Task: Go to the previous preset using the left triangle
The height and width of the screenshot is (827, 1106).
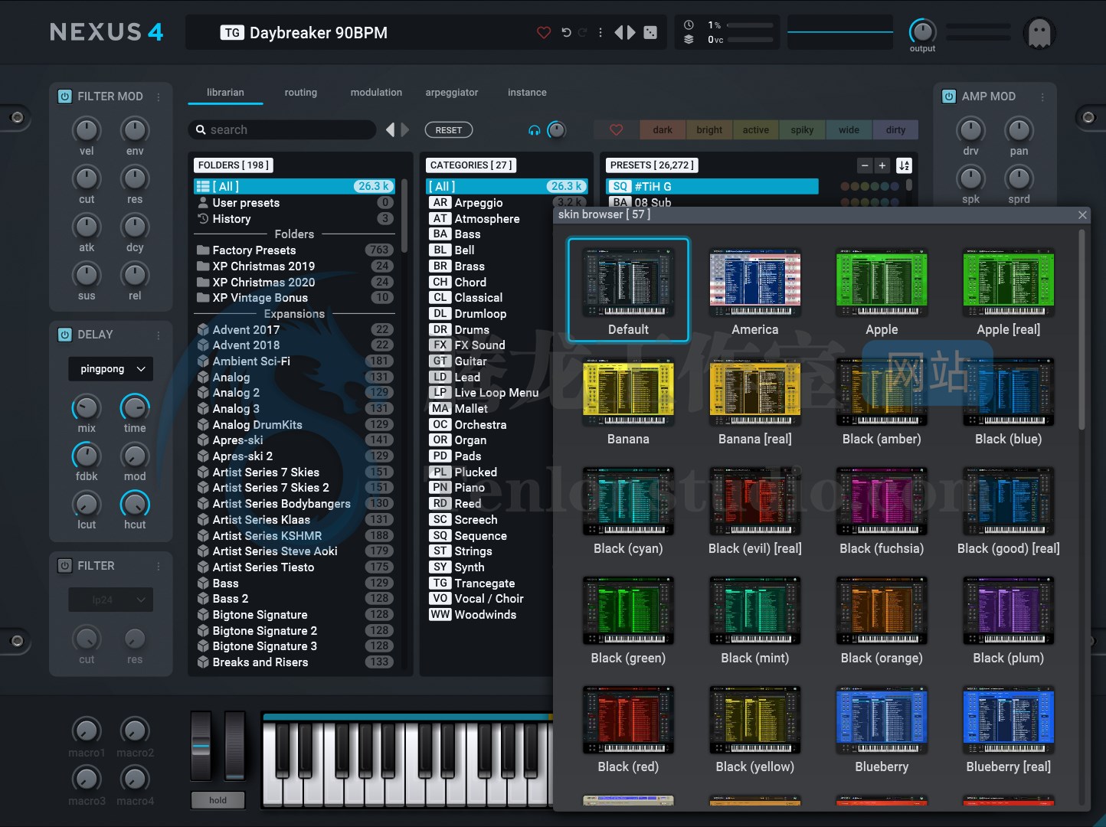Action: [619, 32]
